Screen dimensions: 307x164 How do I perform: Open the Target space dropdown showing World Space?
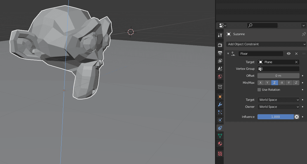(x=278, y=100)
